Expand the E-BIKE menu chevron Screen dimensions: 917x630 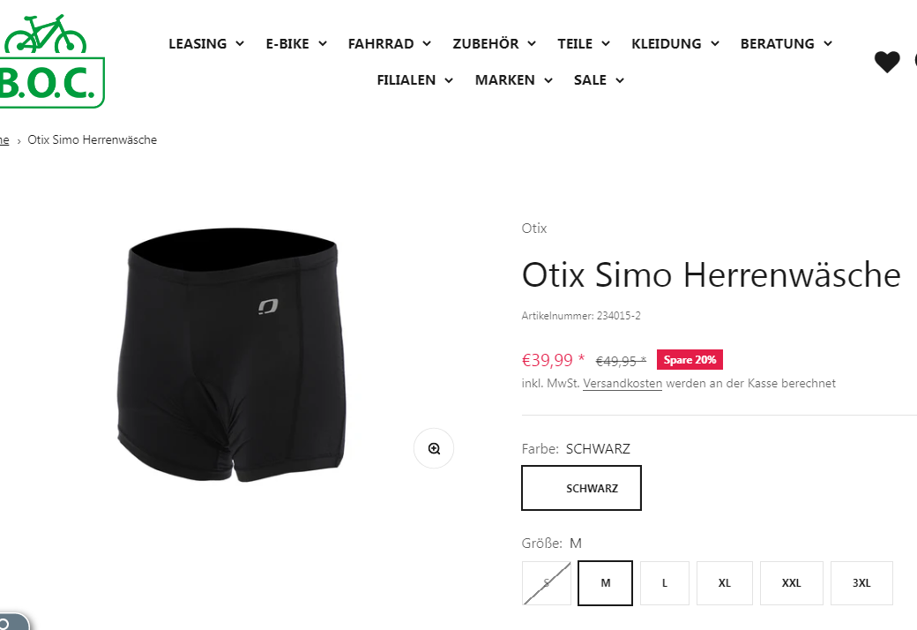point(323,44)
